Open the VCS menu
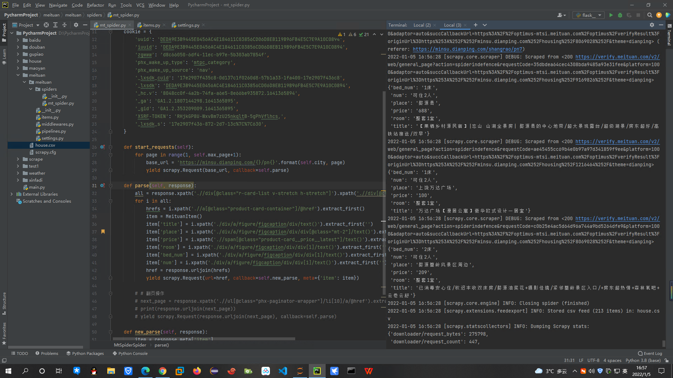Screen dimensions: 673x378 pos(140,5)
